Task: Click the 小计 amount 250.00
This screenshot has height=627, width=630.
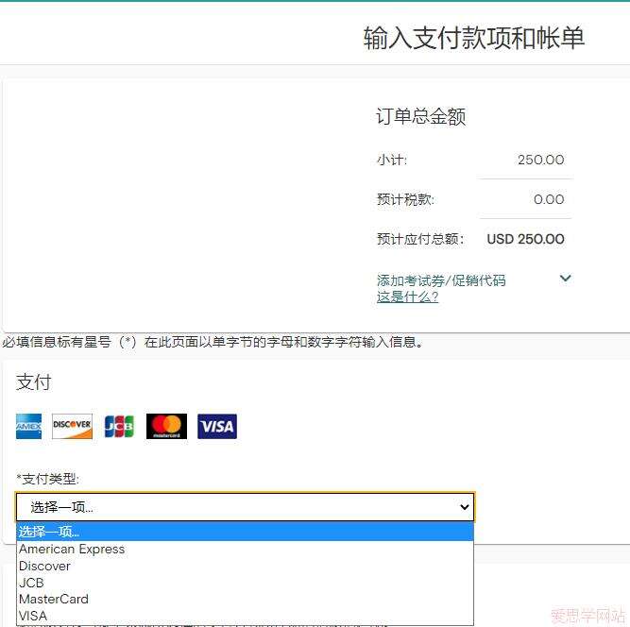Action: tap(540, 160)
